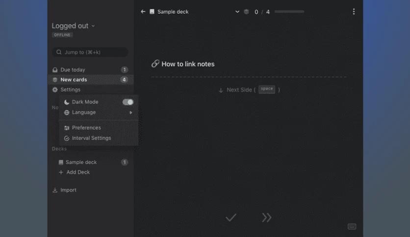Click the Language globe icon
Image resolution: width=410 pixels, height=237 pixels.
[67, 113]
